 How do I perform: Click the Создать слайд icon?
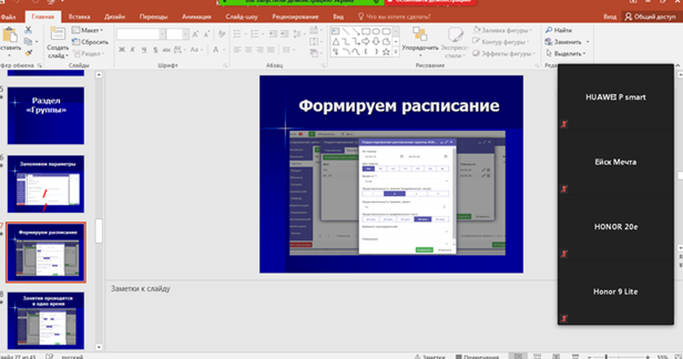(57, 35)
